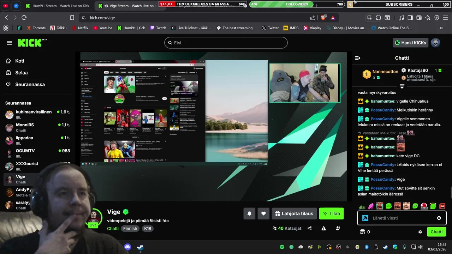Toggle the browser sidebar panel icon
The image size is (452, 254).
410,18
